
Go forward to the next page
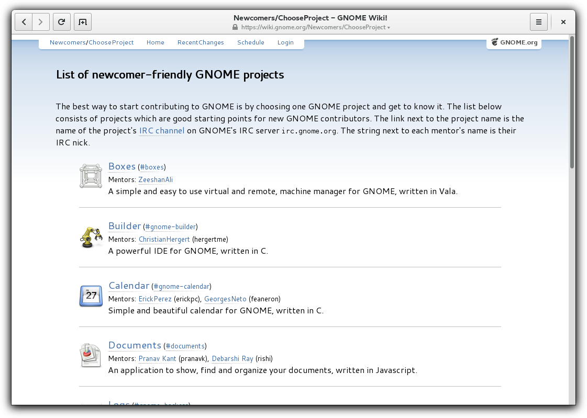(x=41, y=22)
